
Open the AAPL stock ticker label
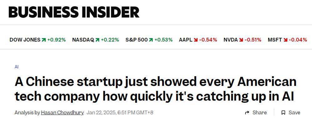tap(186, 40)
